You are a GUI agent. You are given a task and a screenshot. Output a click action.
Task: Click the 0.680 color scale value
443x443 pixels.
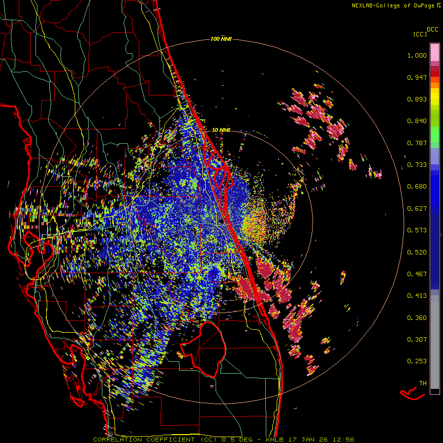[x=417, y=187]
